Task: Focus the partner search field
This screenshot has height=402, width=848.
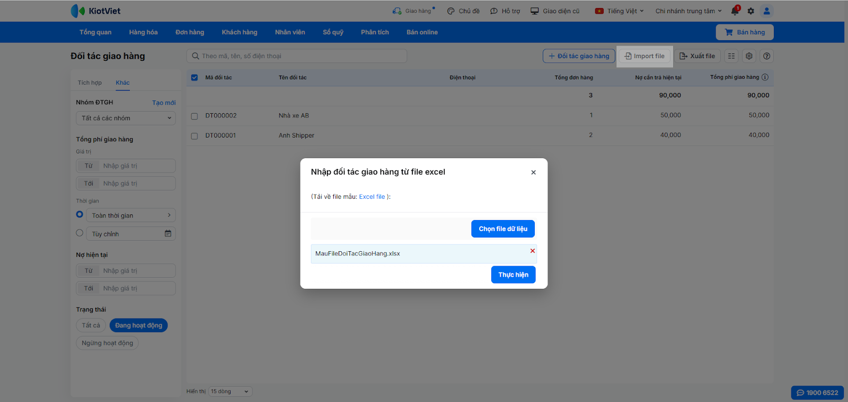Action: coord(297,56)
